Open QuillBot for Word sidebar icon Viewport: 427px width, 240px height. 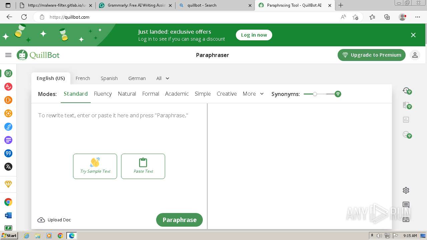[x=8, y=215]
